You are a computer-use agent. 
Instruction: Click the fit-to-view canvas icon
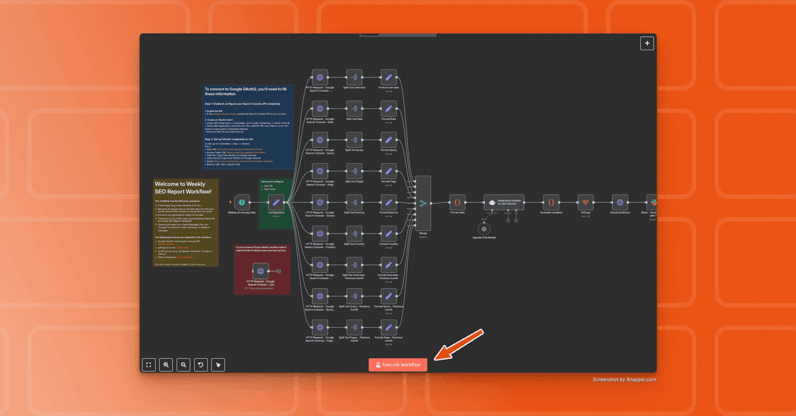(149, 365)
